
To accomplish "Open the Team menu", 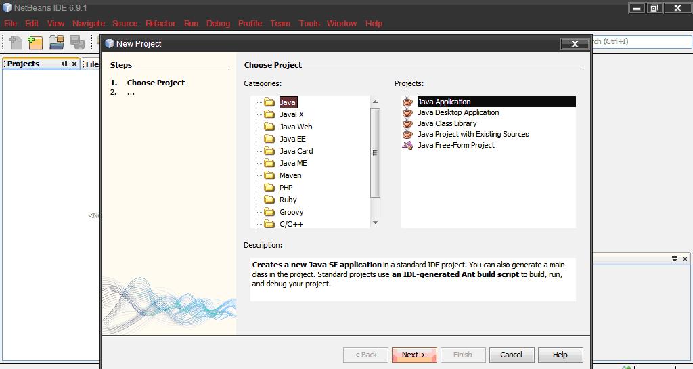I will 281,24.
